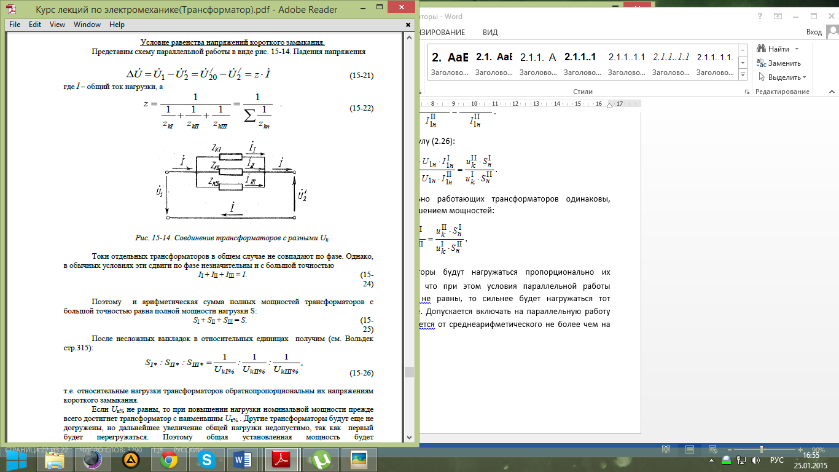Click СТРАНИЦА 22 ИЗ 22 in status bar
Image resolution: width=839 pixels, height=472 pixels.
point(36,450)
